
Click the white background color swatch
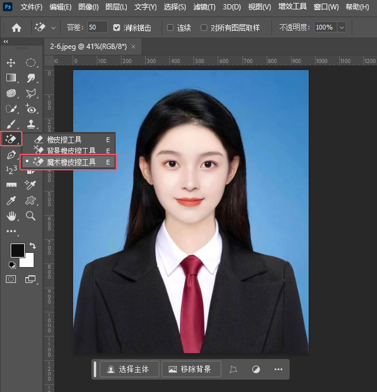[29, 262]
